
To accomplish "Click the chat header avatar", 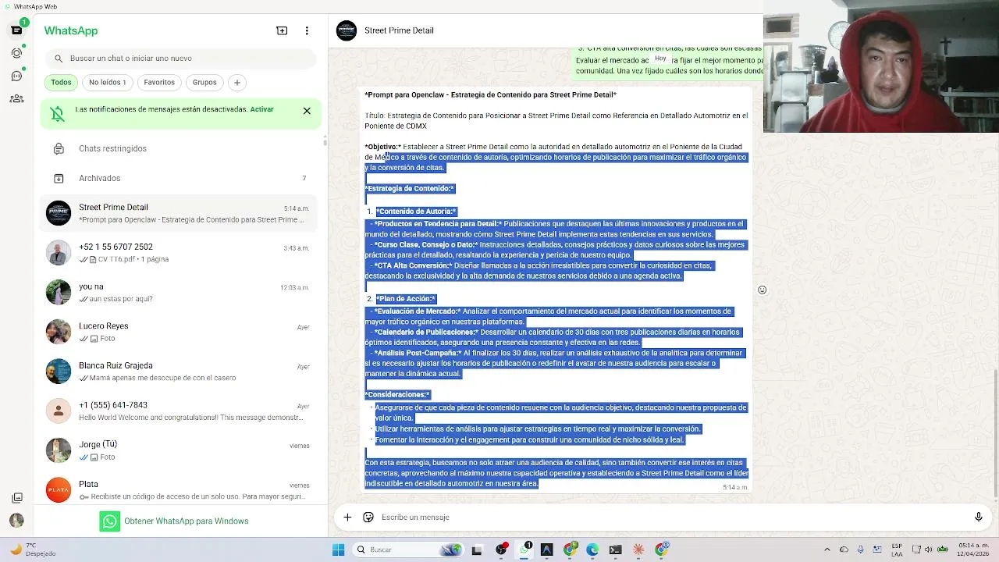I will click(347, 30).
